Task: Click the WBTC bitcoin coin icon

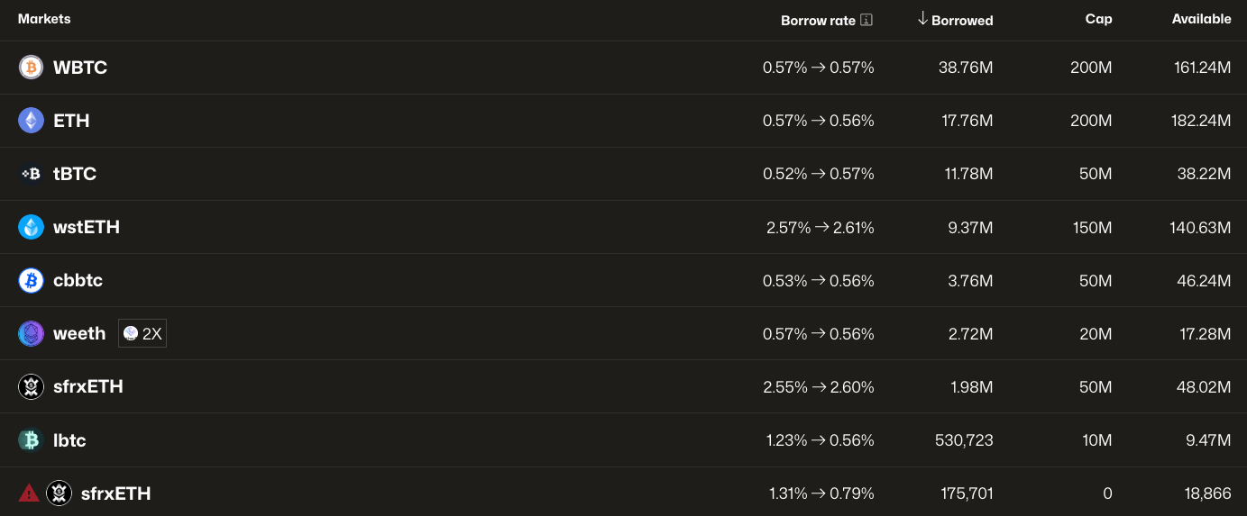Action: [x=31, y=68]
